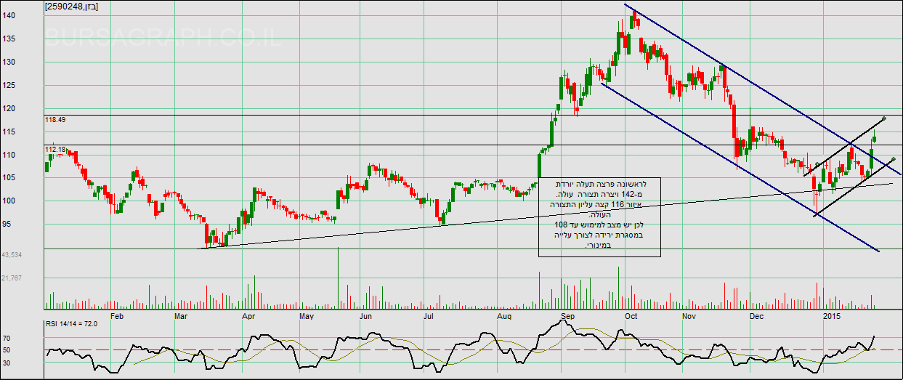Select the 100 price axis label
The width and height of the screenshot is (903, 380).
tap(9, 201)
